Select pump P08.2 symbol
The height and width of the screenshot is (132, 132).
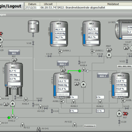click(x=83, y=85)
